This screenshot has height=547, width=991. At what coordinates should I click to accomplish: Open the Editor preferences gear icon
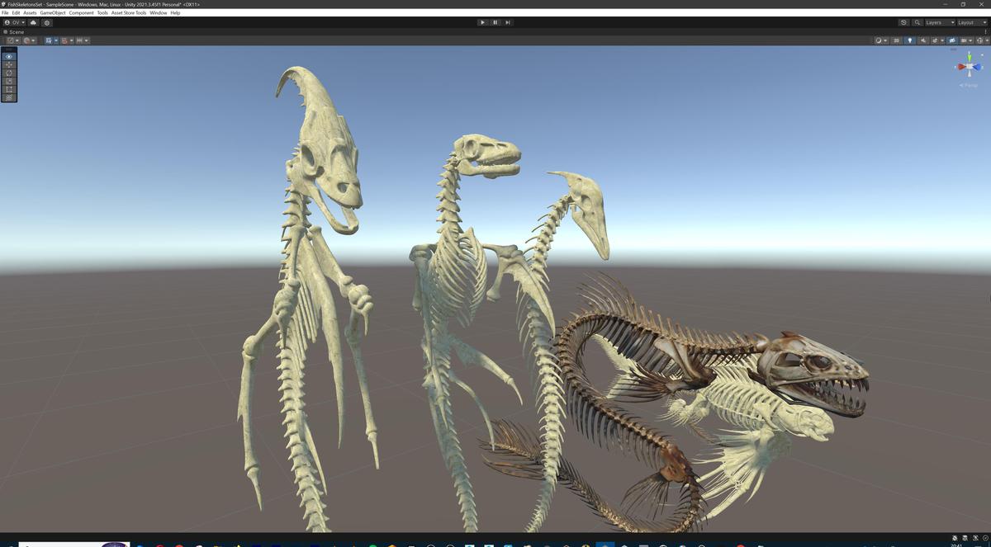click(47, 22)
